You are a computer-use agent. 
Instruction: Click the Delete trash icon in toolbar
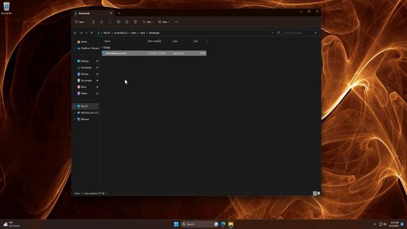(135, 22)
